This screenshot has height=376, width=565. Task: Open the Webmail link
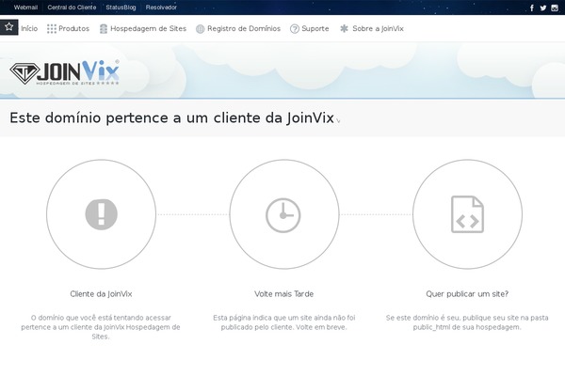coord(25,8)
